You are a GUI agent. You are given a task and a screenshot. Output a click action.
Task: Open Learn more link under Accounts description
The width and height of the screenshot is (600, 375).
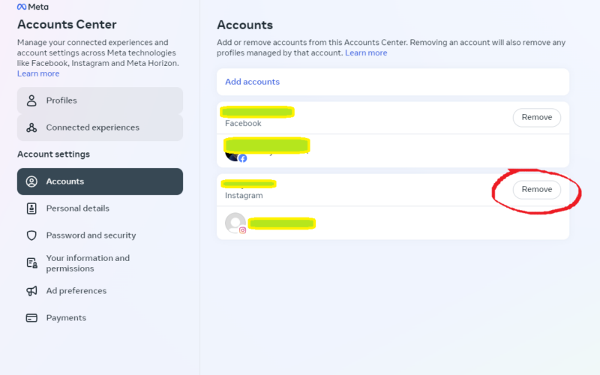pos(366,52)
